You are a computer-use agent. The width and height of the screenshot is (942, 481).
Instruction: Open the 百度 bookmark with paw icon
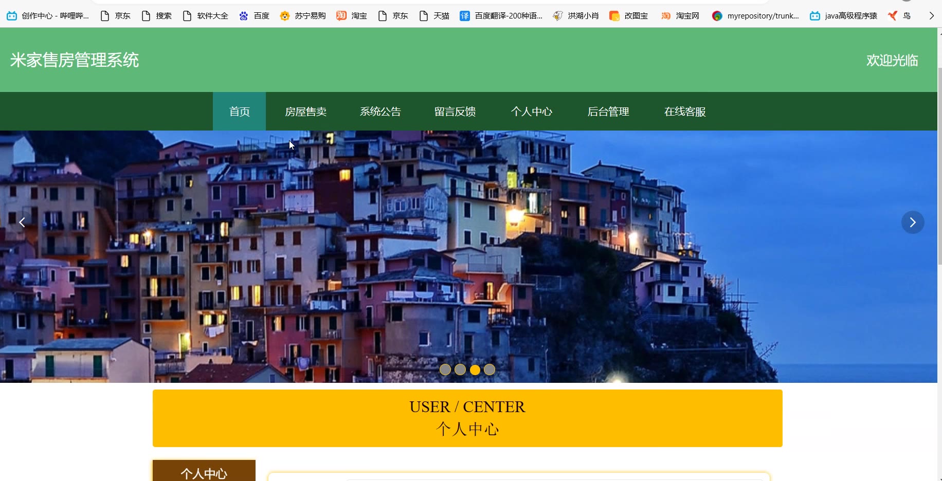(x=255, y=16)
